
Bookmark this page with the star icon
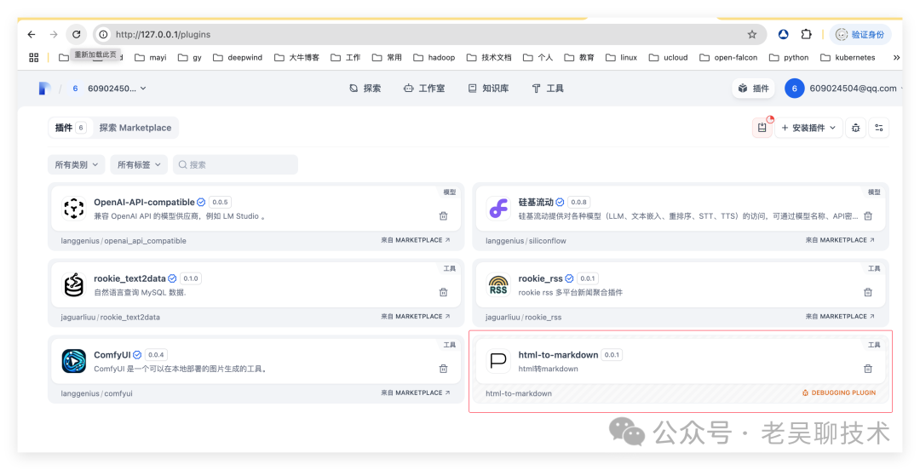pos(751,35)
